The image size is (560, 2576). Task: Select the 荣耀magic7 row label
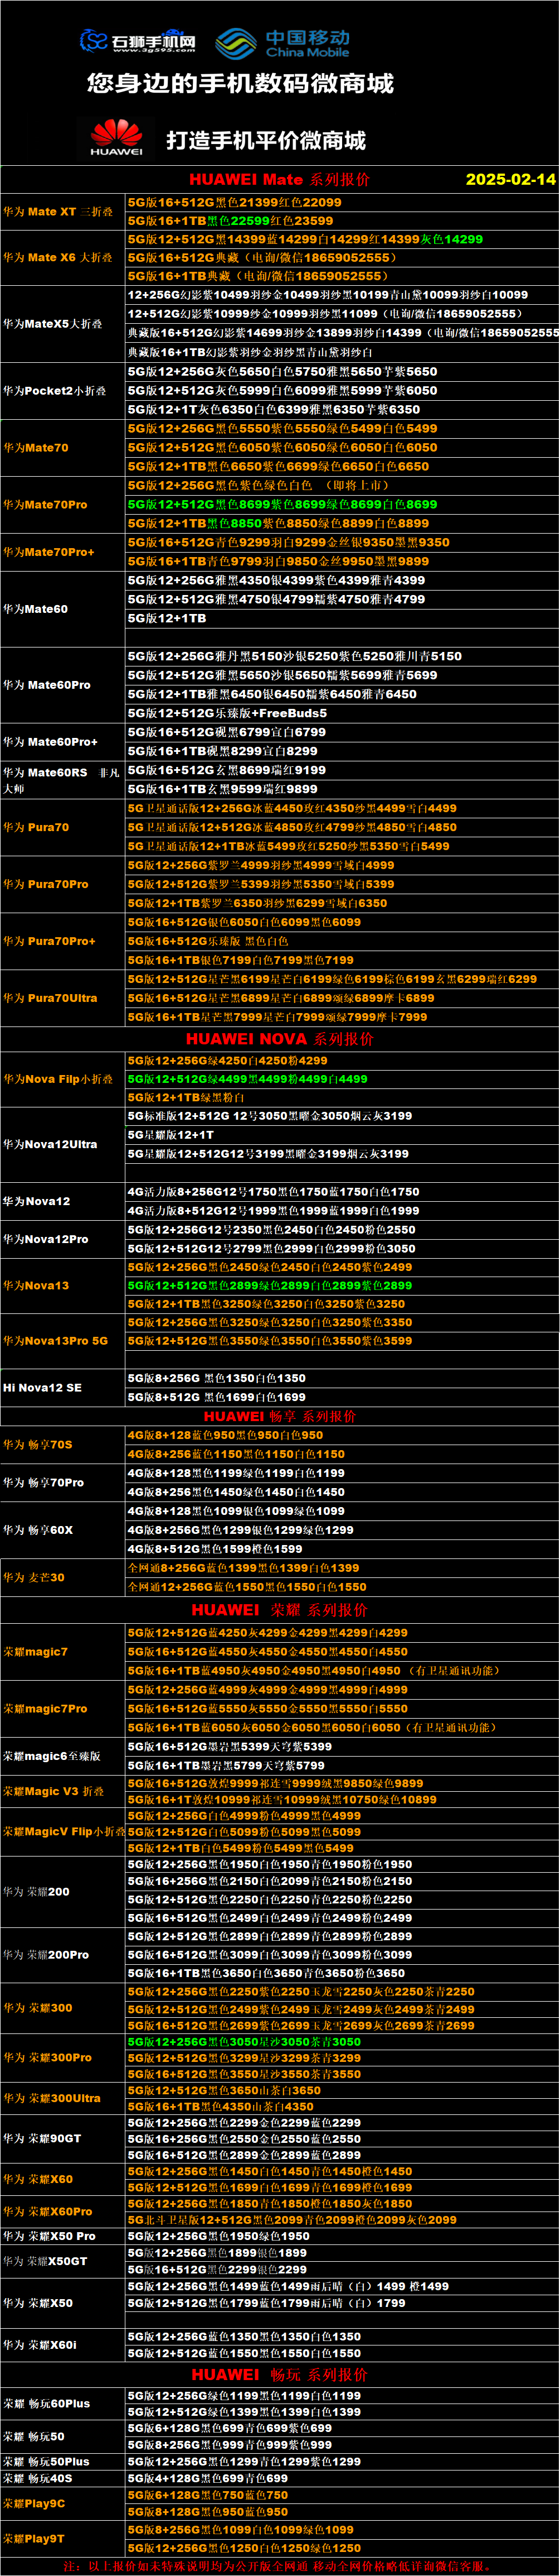[35, 1652]
